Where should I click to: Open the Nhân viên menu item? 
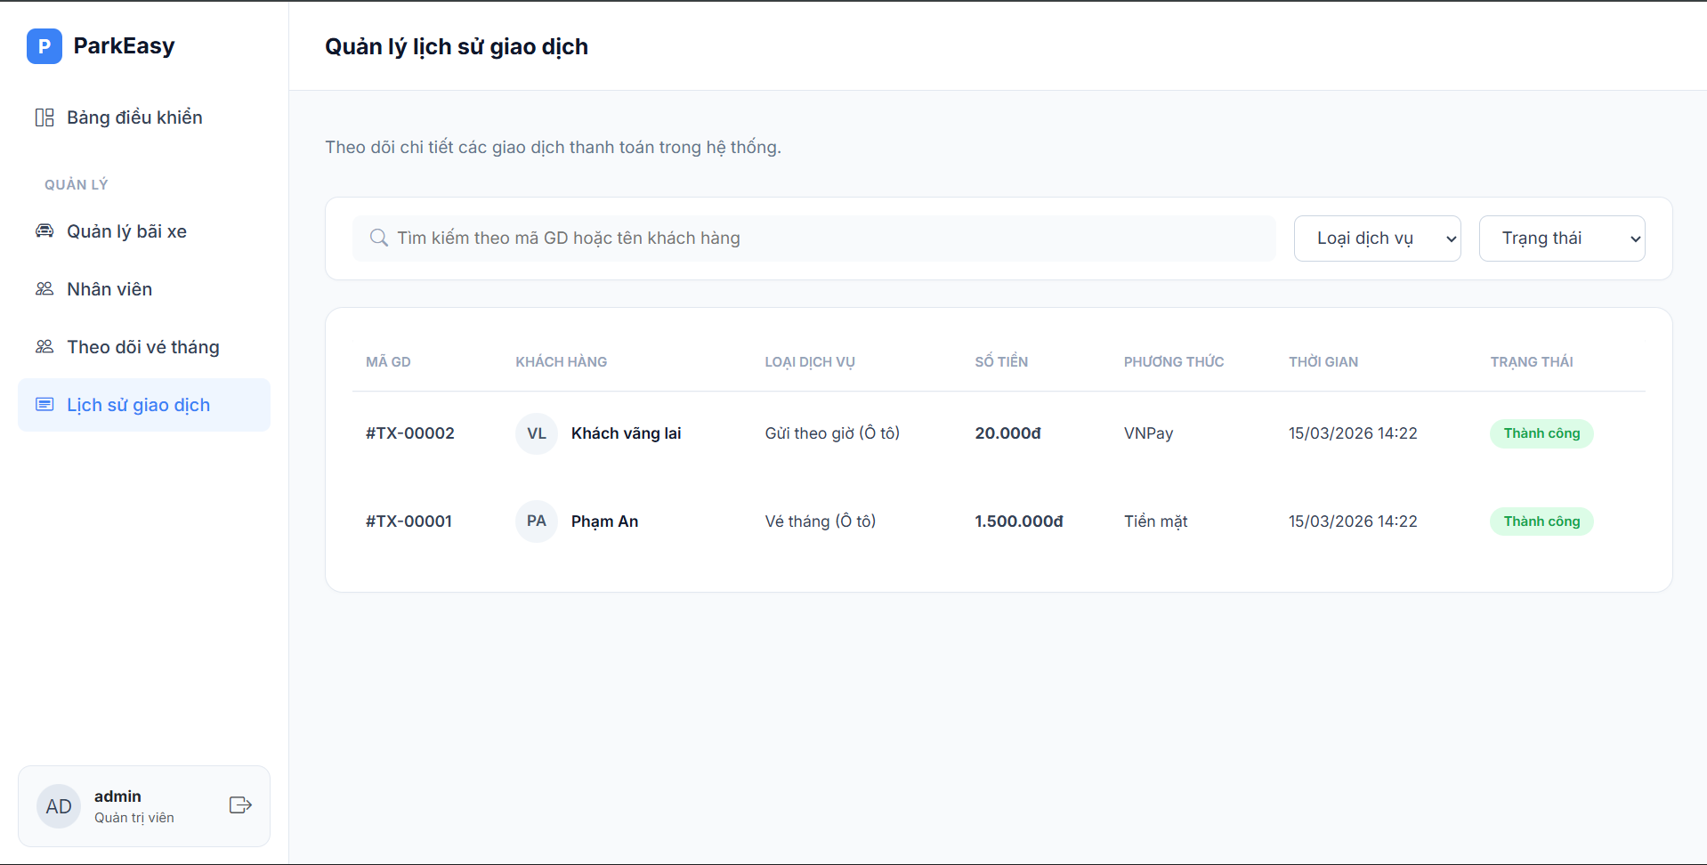109,289
